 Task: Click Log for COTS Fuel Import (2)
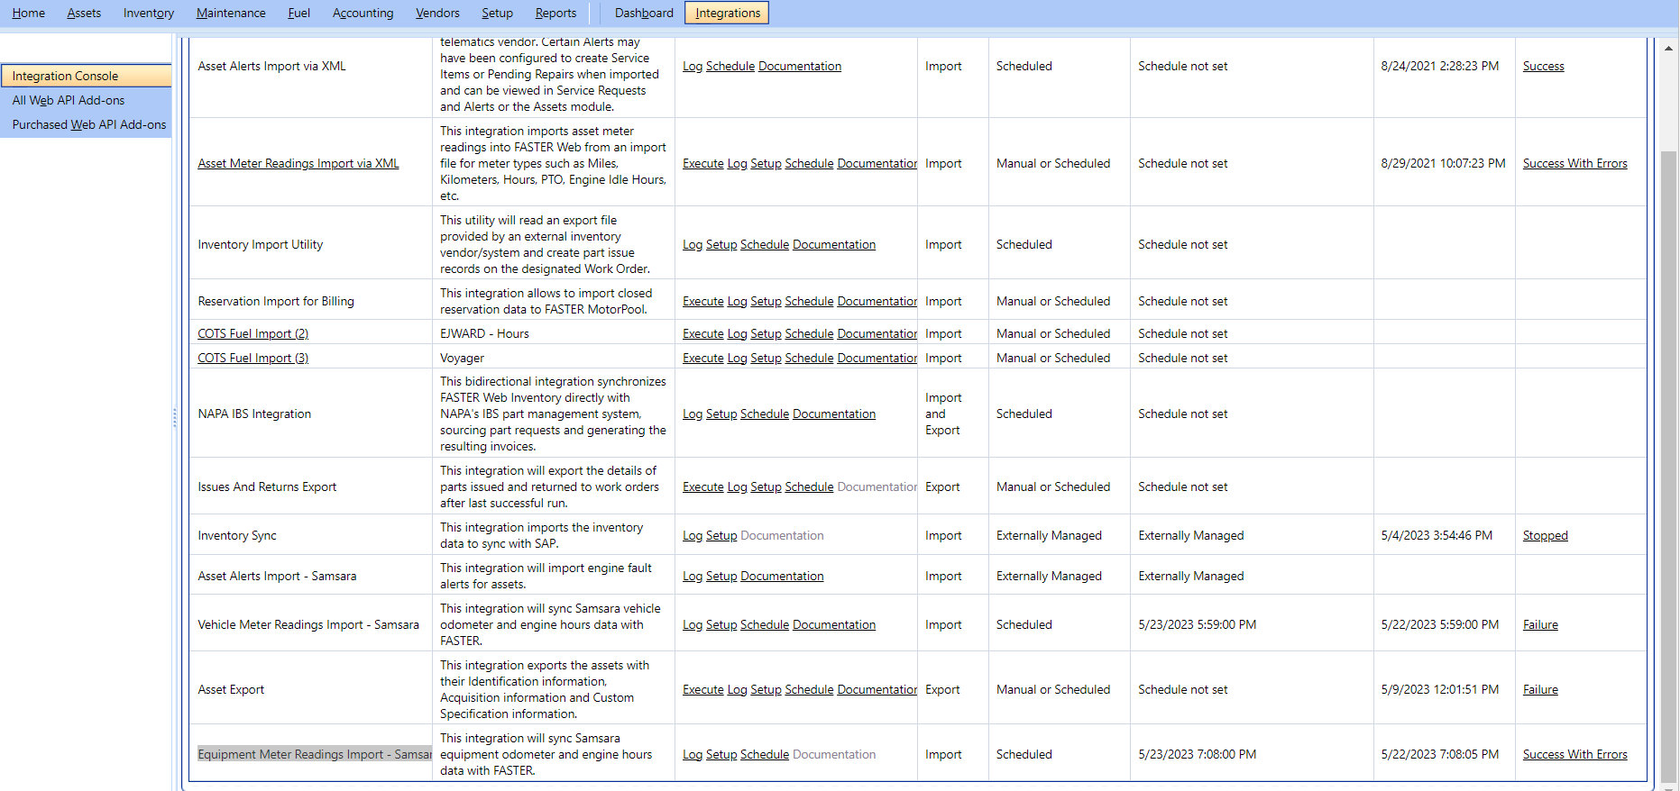click(x=737, y=333)
